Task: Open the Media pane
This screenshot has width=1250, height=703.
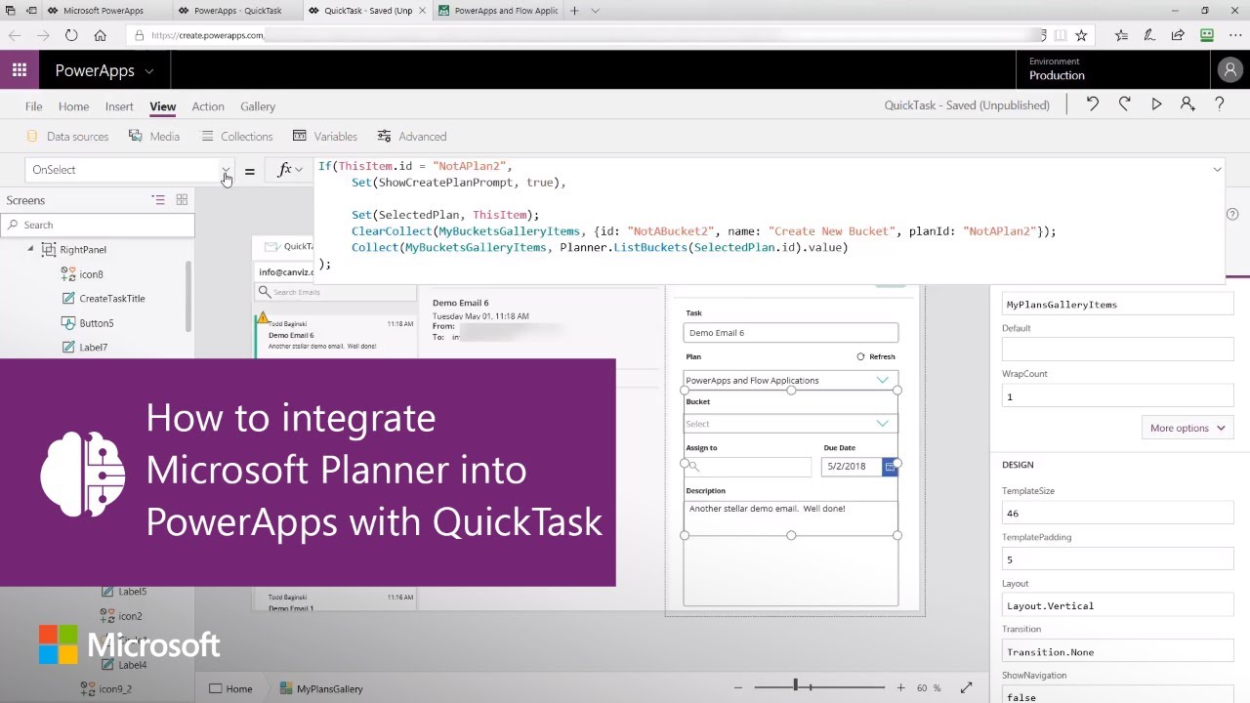Action: coord(154,137)
